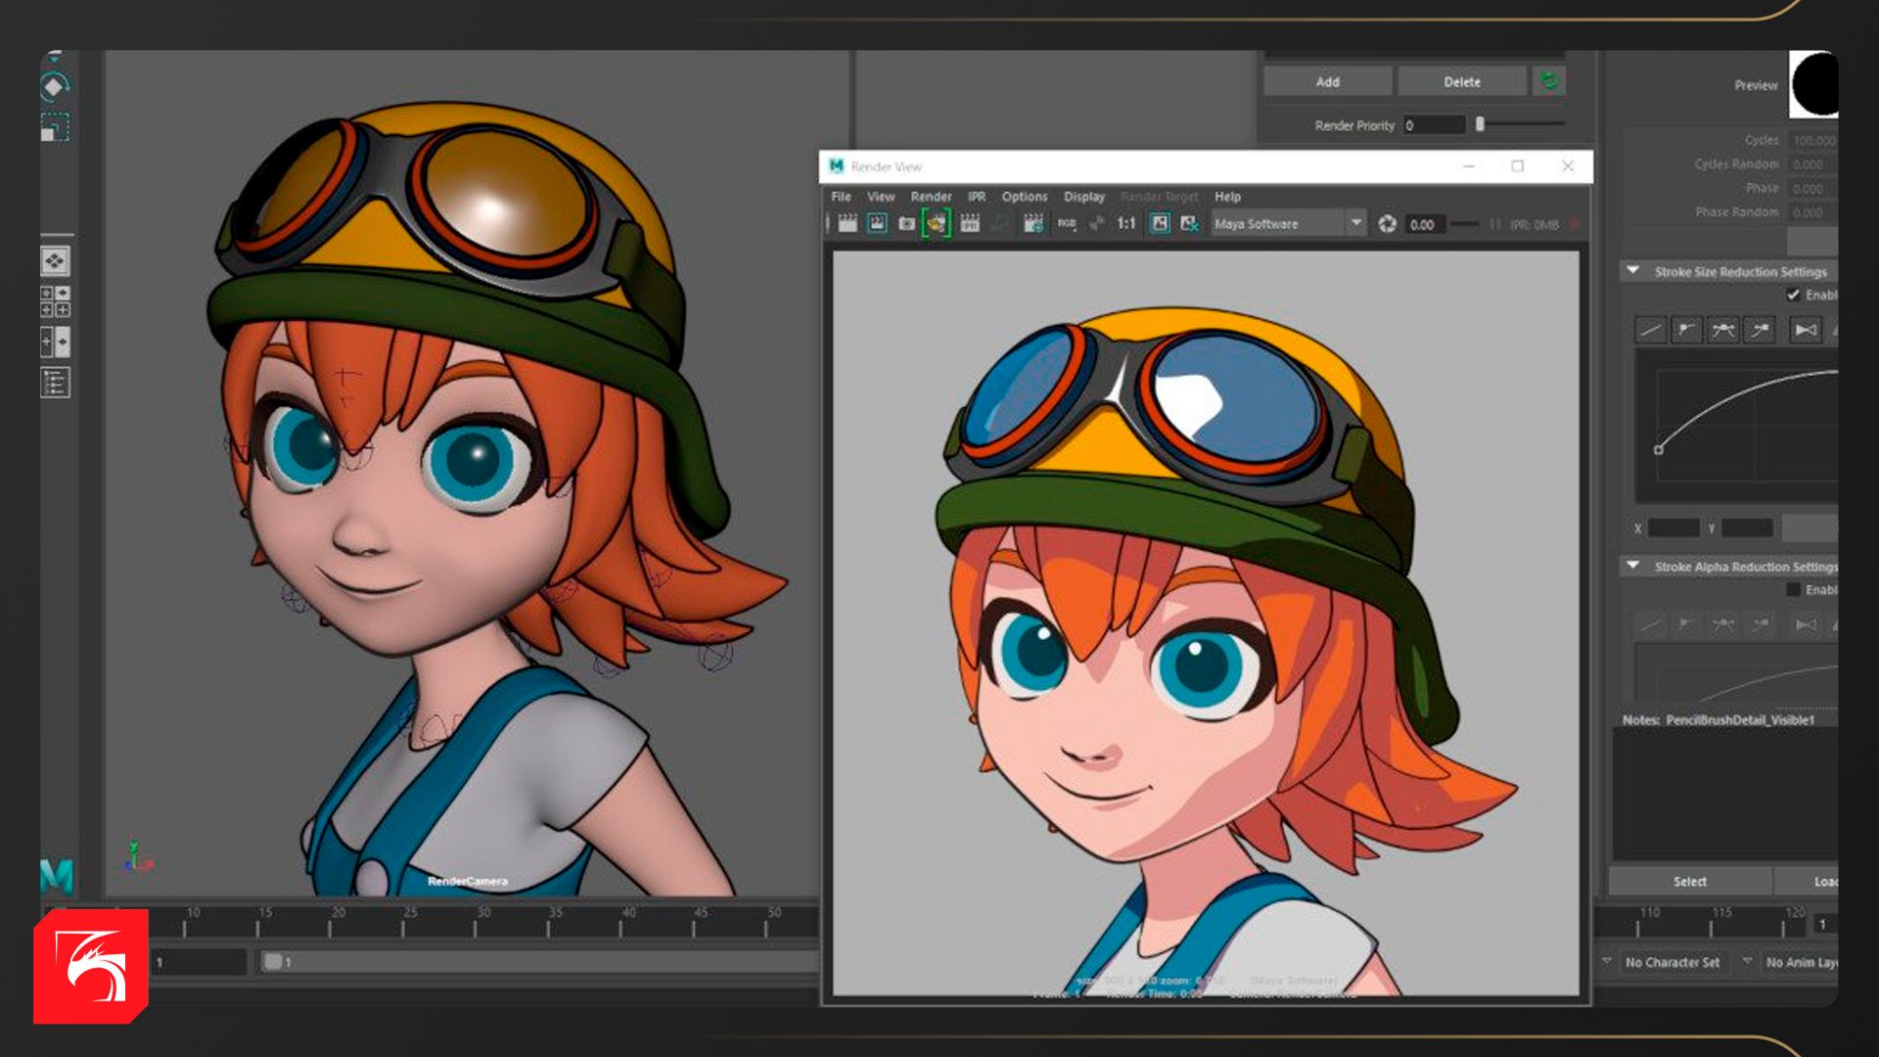This screenshot has width=1879, height=1057.
Task: Click the linear tangent icon under Stroke Alpha Reduction
Action: pos(1650,623)
